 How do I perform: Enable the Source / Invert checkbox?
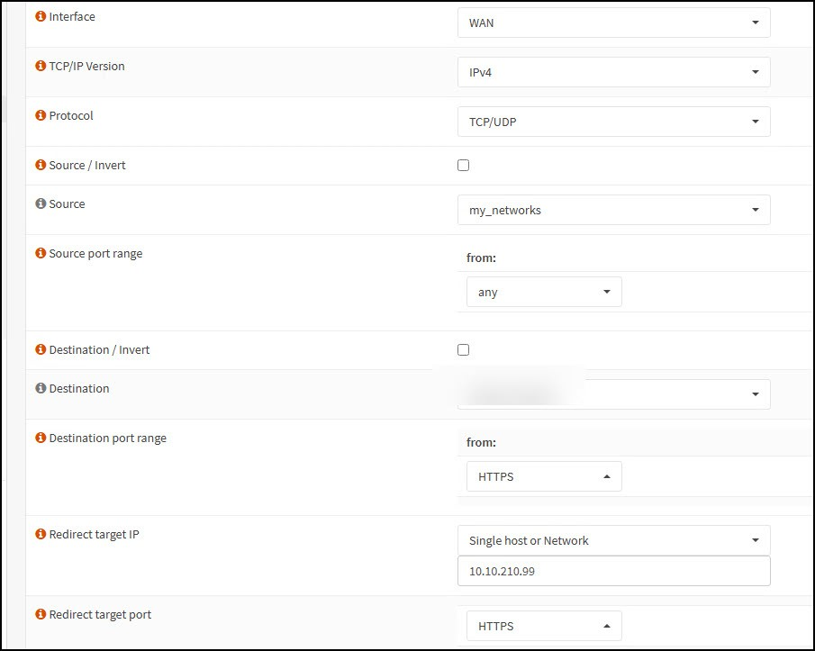point(464,166)
